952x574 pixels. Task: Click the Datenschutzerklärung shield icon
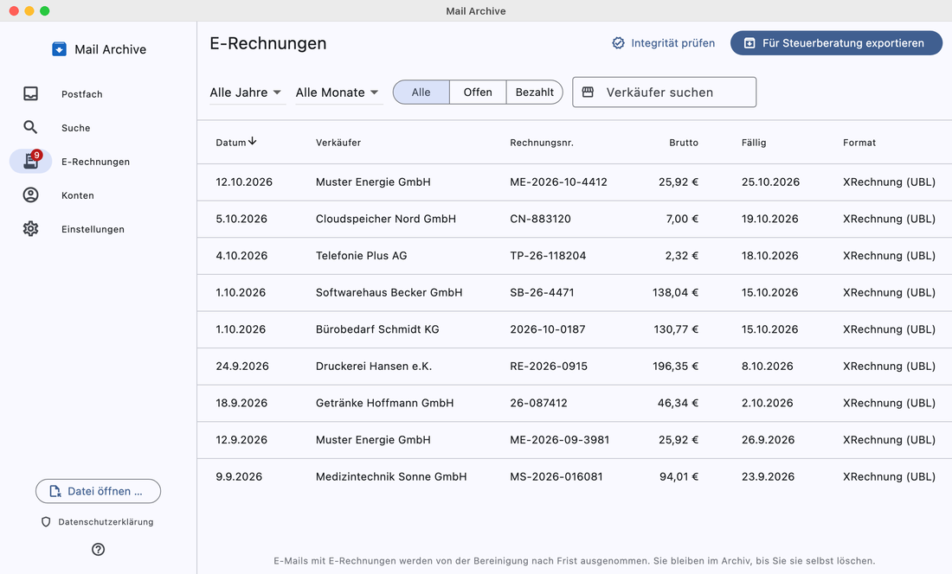click(46, 522)
